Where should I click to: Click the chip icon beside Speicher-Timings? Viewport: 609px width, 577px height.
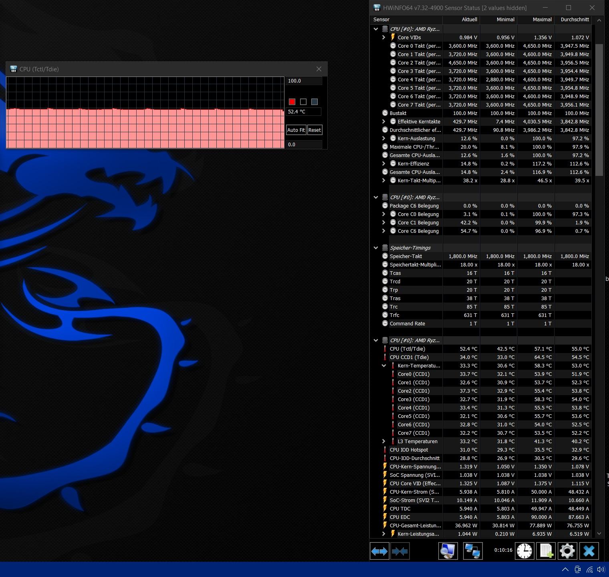pyautogui.click(x=385, y=248)
